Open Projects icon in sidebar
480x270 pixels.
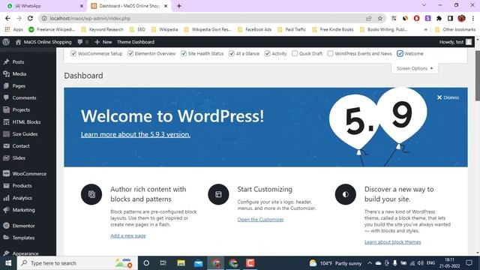click(7, 109)
